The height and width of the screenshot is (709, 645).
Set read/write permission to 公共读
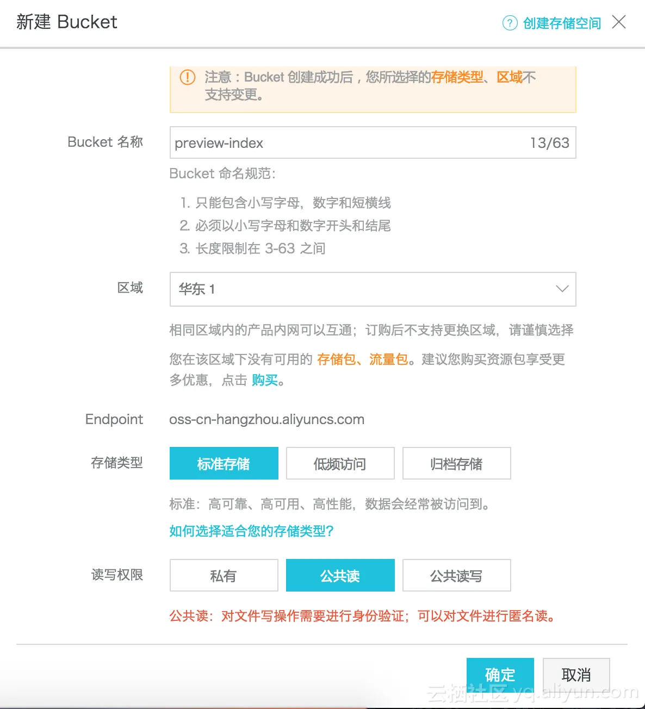[340, 575]
